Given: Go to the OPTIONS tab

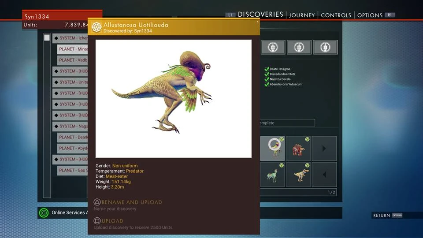Looking at the screenshot, I should pyautogui.click(x=370, y=15).
